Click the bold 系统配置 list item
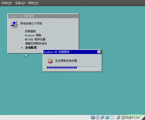 coord(31,48)
